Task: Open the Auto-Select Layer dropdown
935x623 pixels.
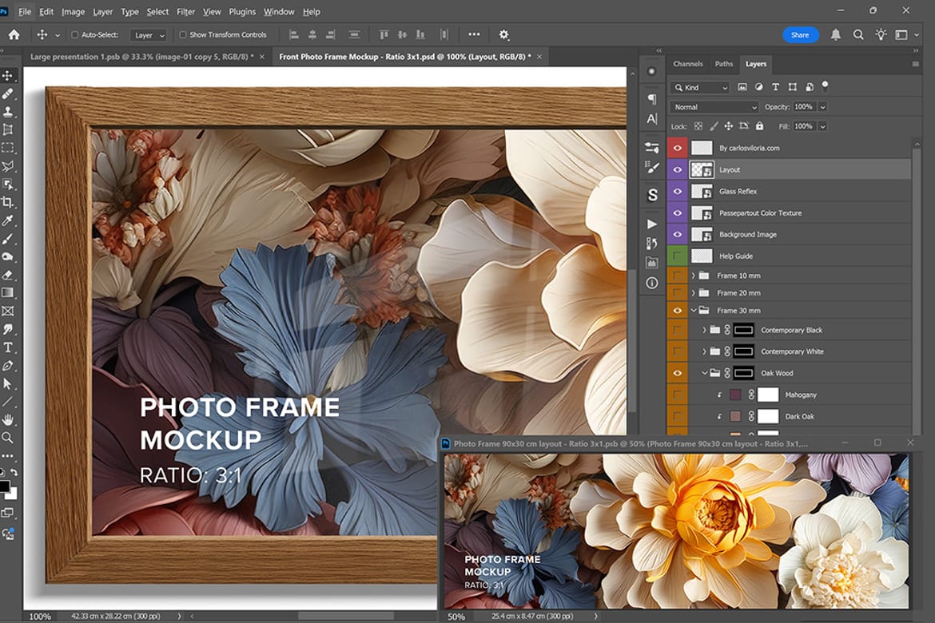Action: pos(148,35)
